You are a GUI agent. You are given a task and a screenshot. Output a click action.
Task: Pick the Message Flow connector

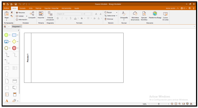click(x=7, y=61)
